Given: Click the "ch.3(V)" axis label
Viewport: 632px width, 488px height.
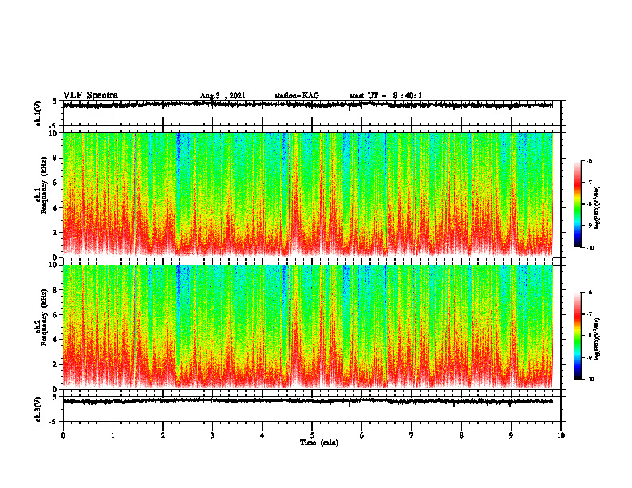Looking at the screenshot, I should pos(38,409).
